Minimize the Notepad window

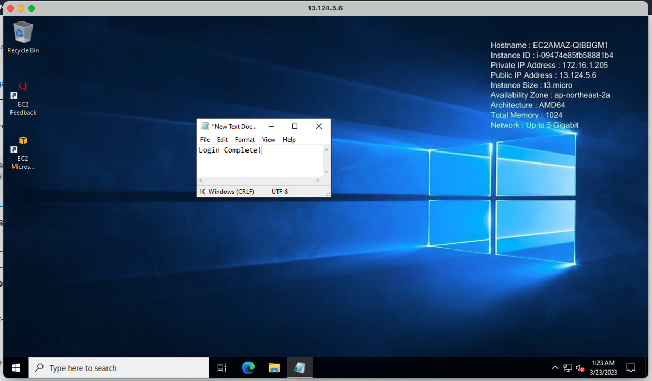coord(271,126)
